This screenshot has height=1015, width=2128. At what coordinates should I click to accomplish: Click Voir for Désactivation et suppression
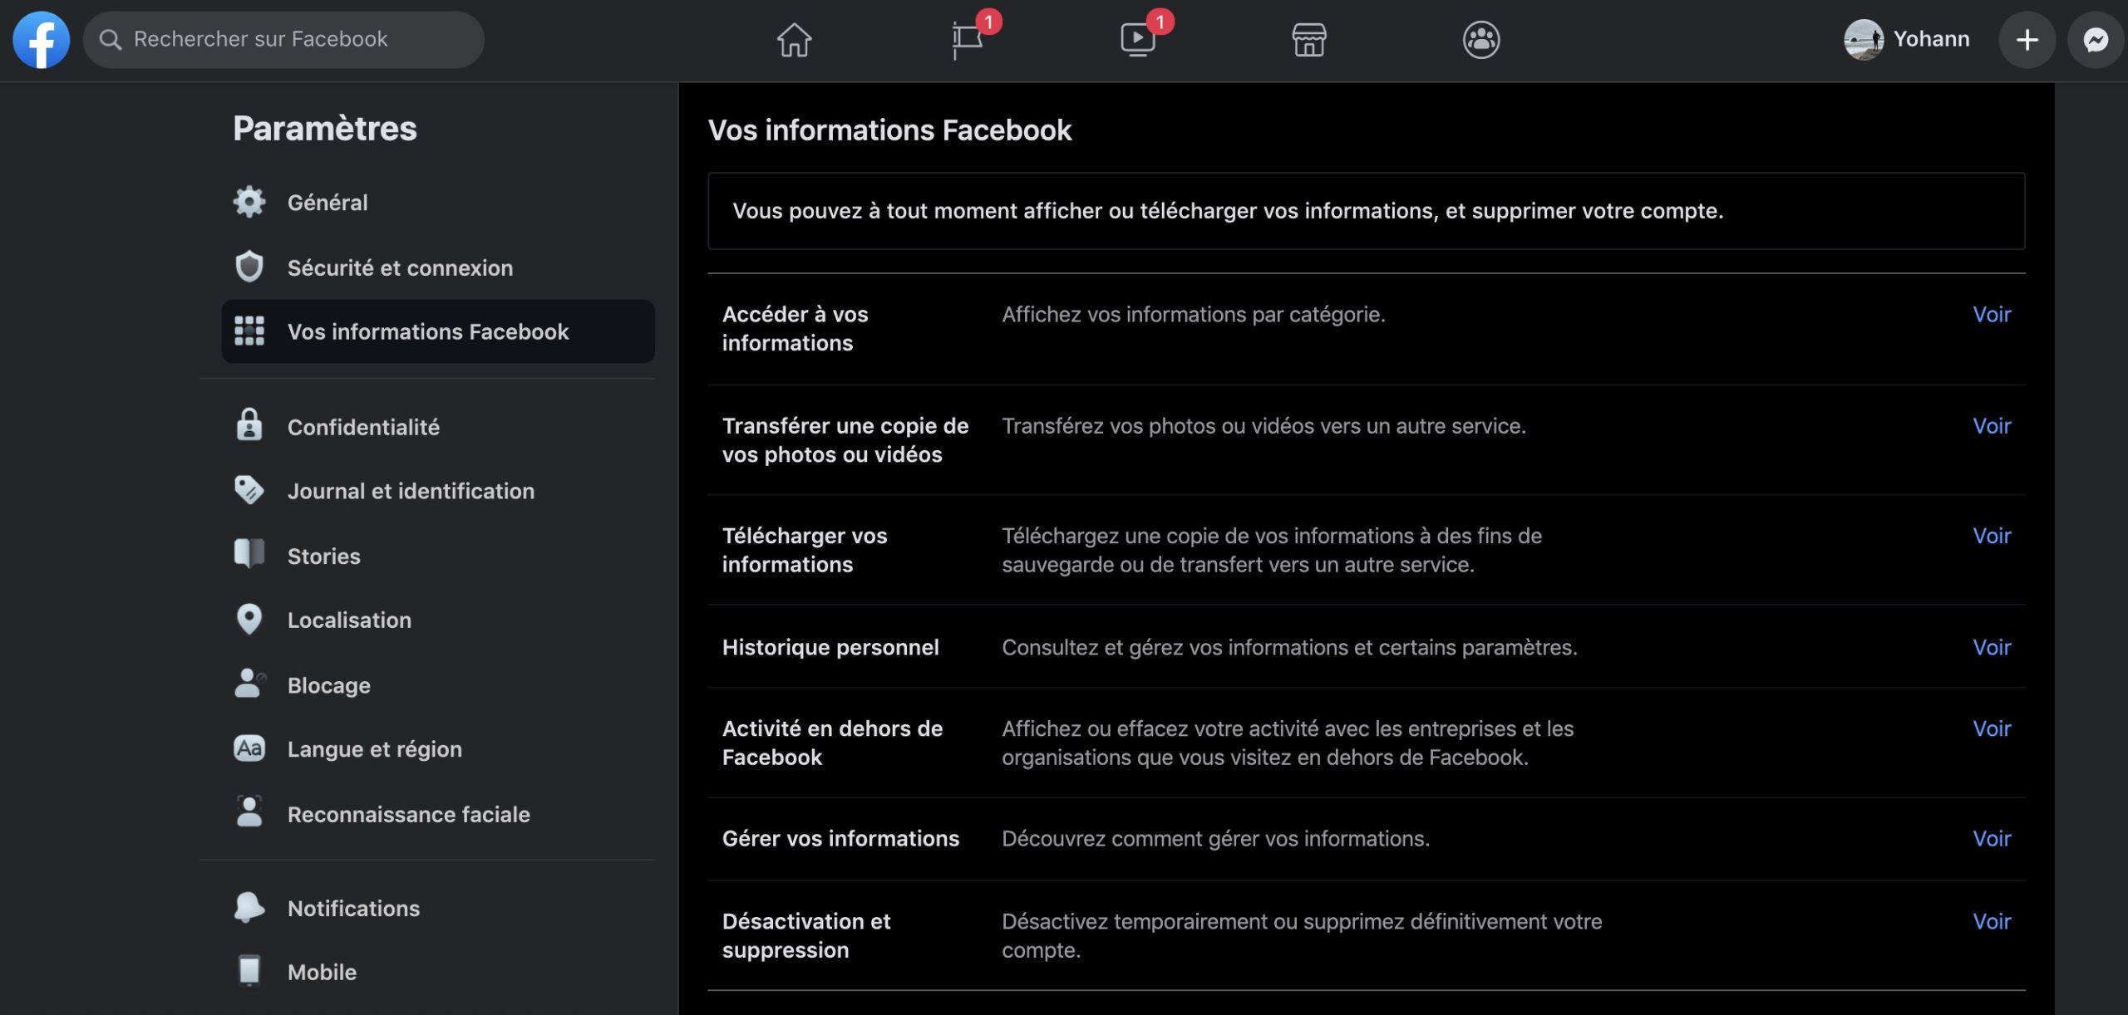1992,921
